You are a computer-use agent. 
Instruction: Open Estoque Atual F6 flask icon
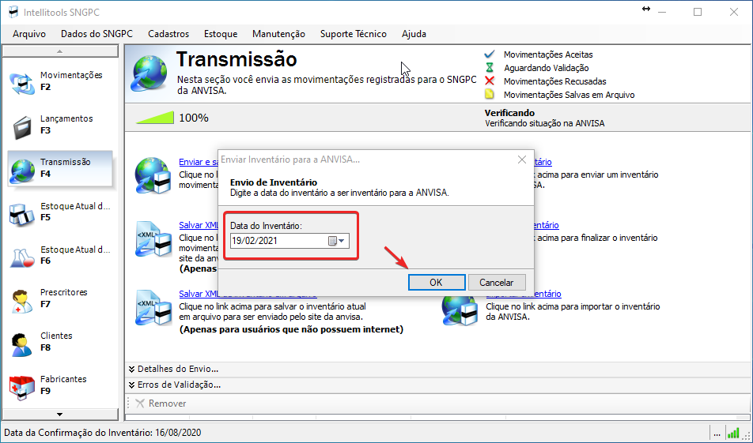22,257
